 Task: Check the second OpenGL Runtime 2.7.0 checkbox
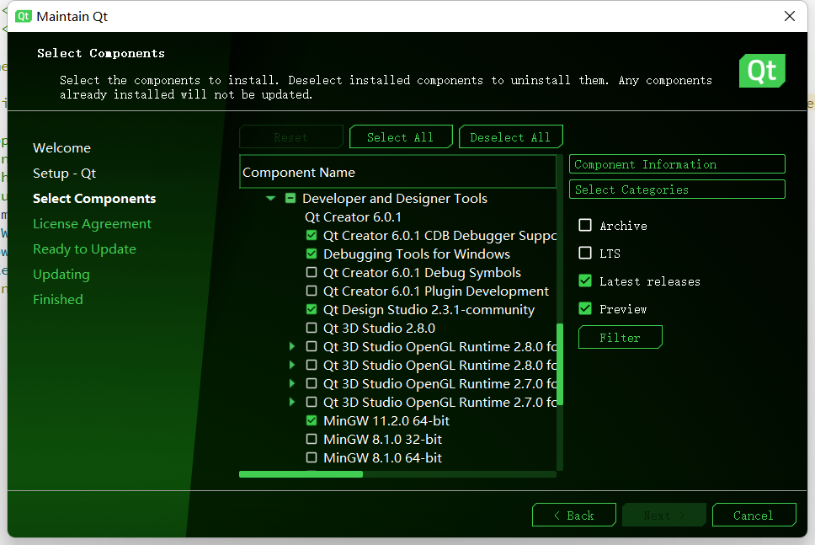(x=312, y=402)
